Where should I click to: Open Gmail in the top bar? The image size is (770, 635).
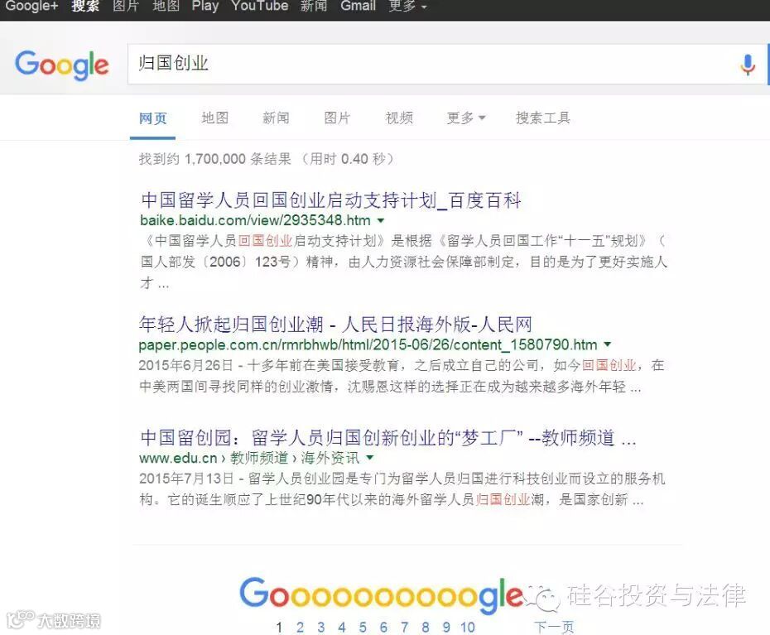pyautogui.click(x=358, y=7)
